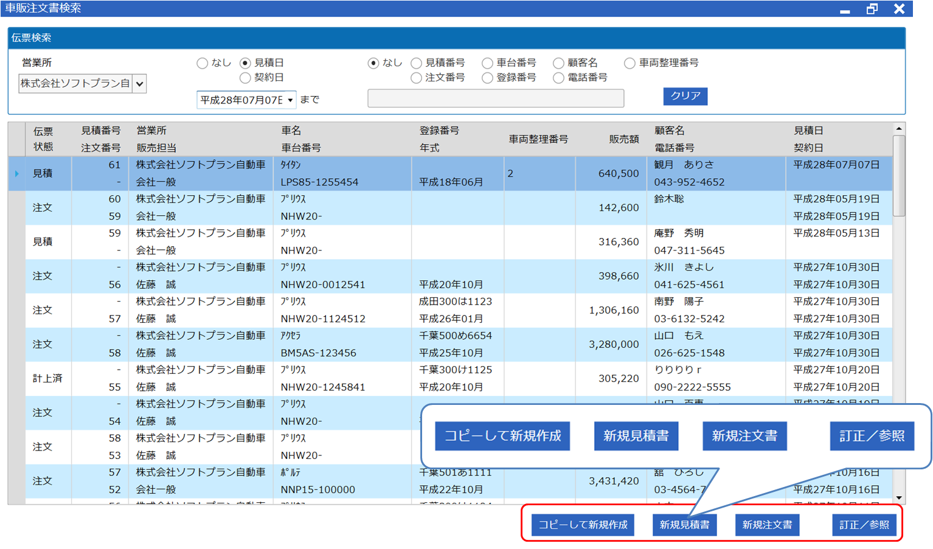This screenshot has height=549, width=933.
Task: Select the 契約日 radio button
Action: pos(245,78)
